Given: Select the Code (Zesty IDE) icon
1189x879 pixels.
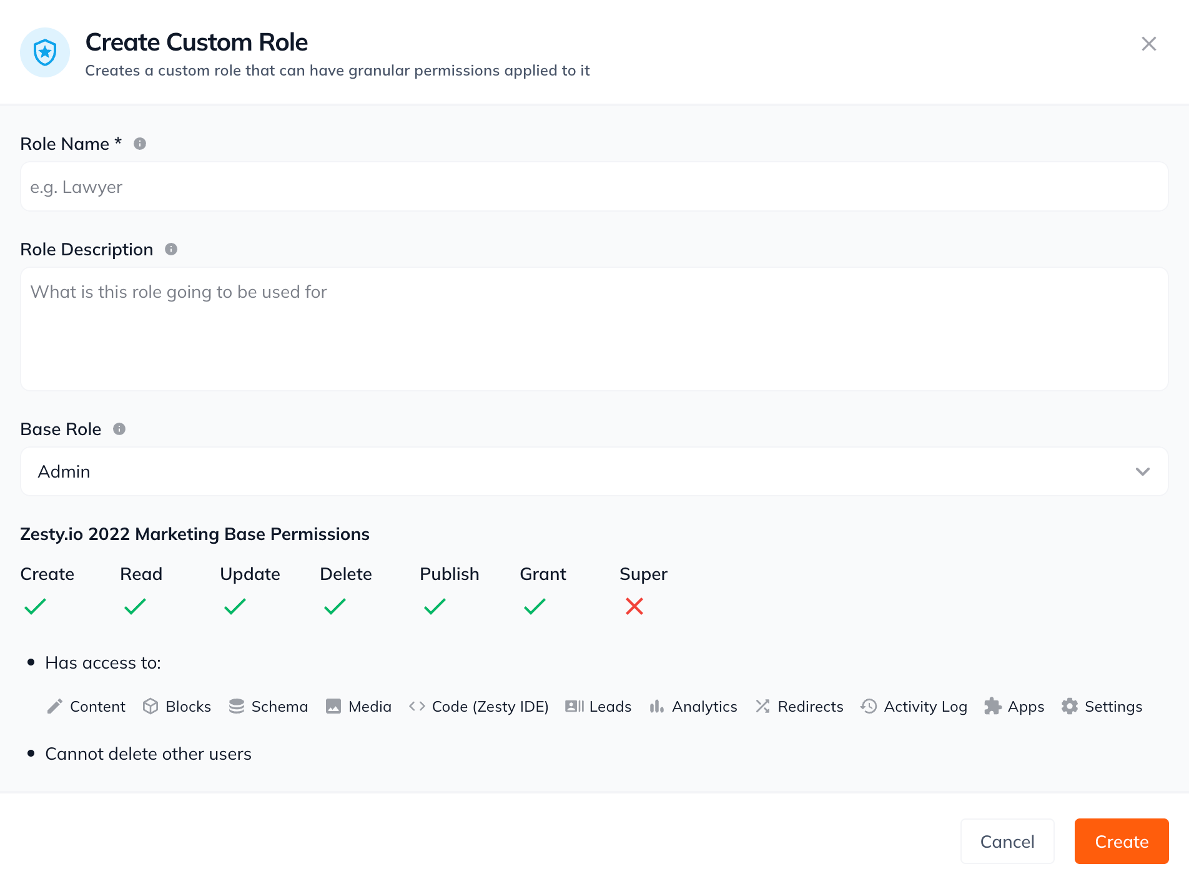Looking at the screenshot, I should click(x=417, y=706).
